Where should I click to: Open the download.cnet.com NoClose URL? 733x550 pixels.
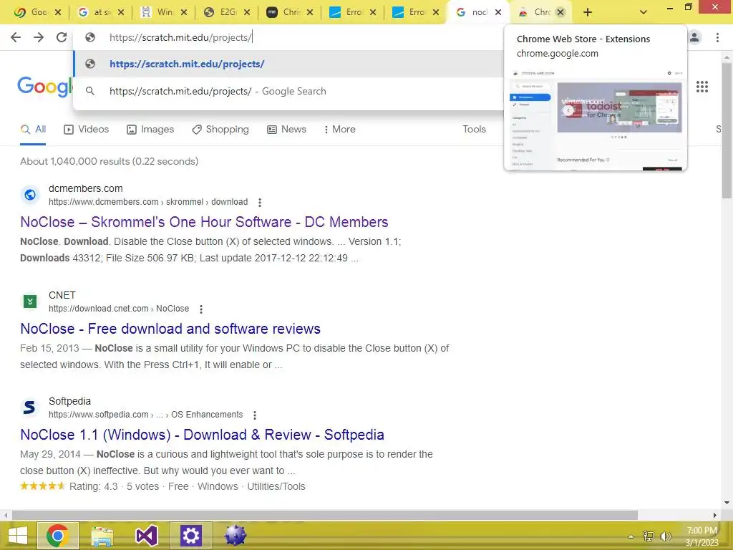(x=119, y=309)
